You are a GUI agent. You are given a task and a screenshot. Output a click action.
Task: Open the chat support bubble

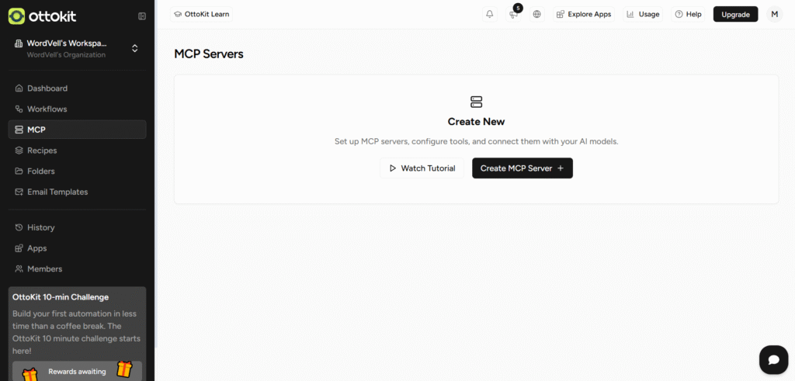(773, 360)
